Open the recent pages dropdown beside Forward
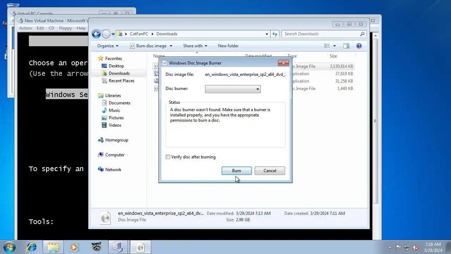Image resolution: width=451 pixels, height=254 pixels. click(113, 34)
